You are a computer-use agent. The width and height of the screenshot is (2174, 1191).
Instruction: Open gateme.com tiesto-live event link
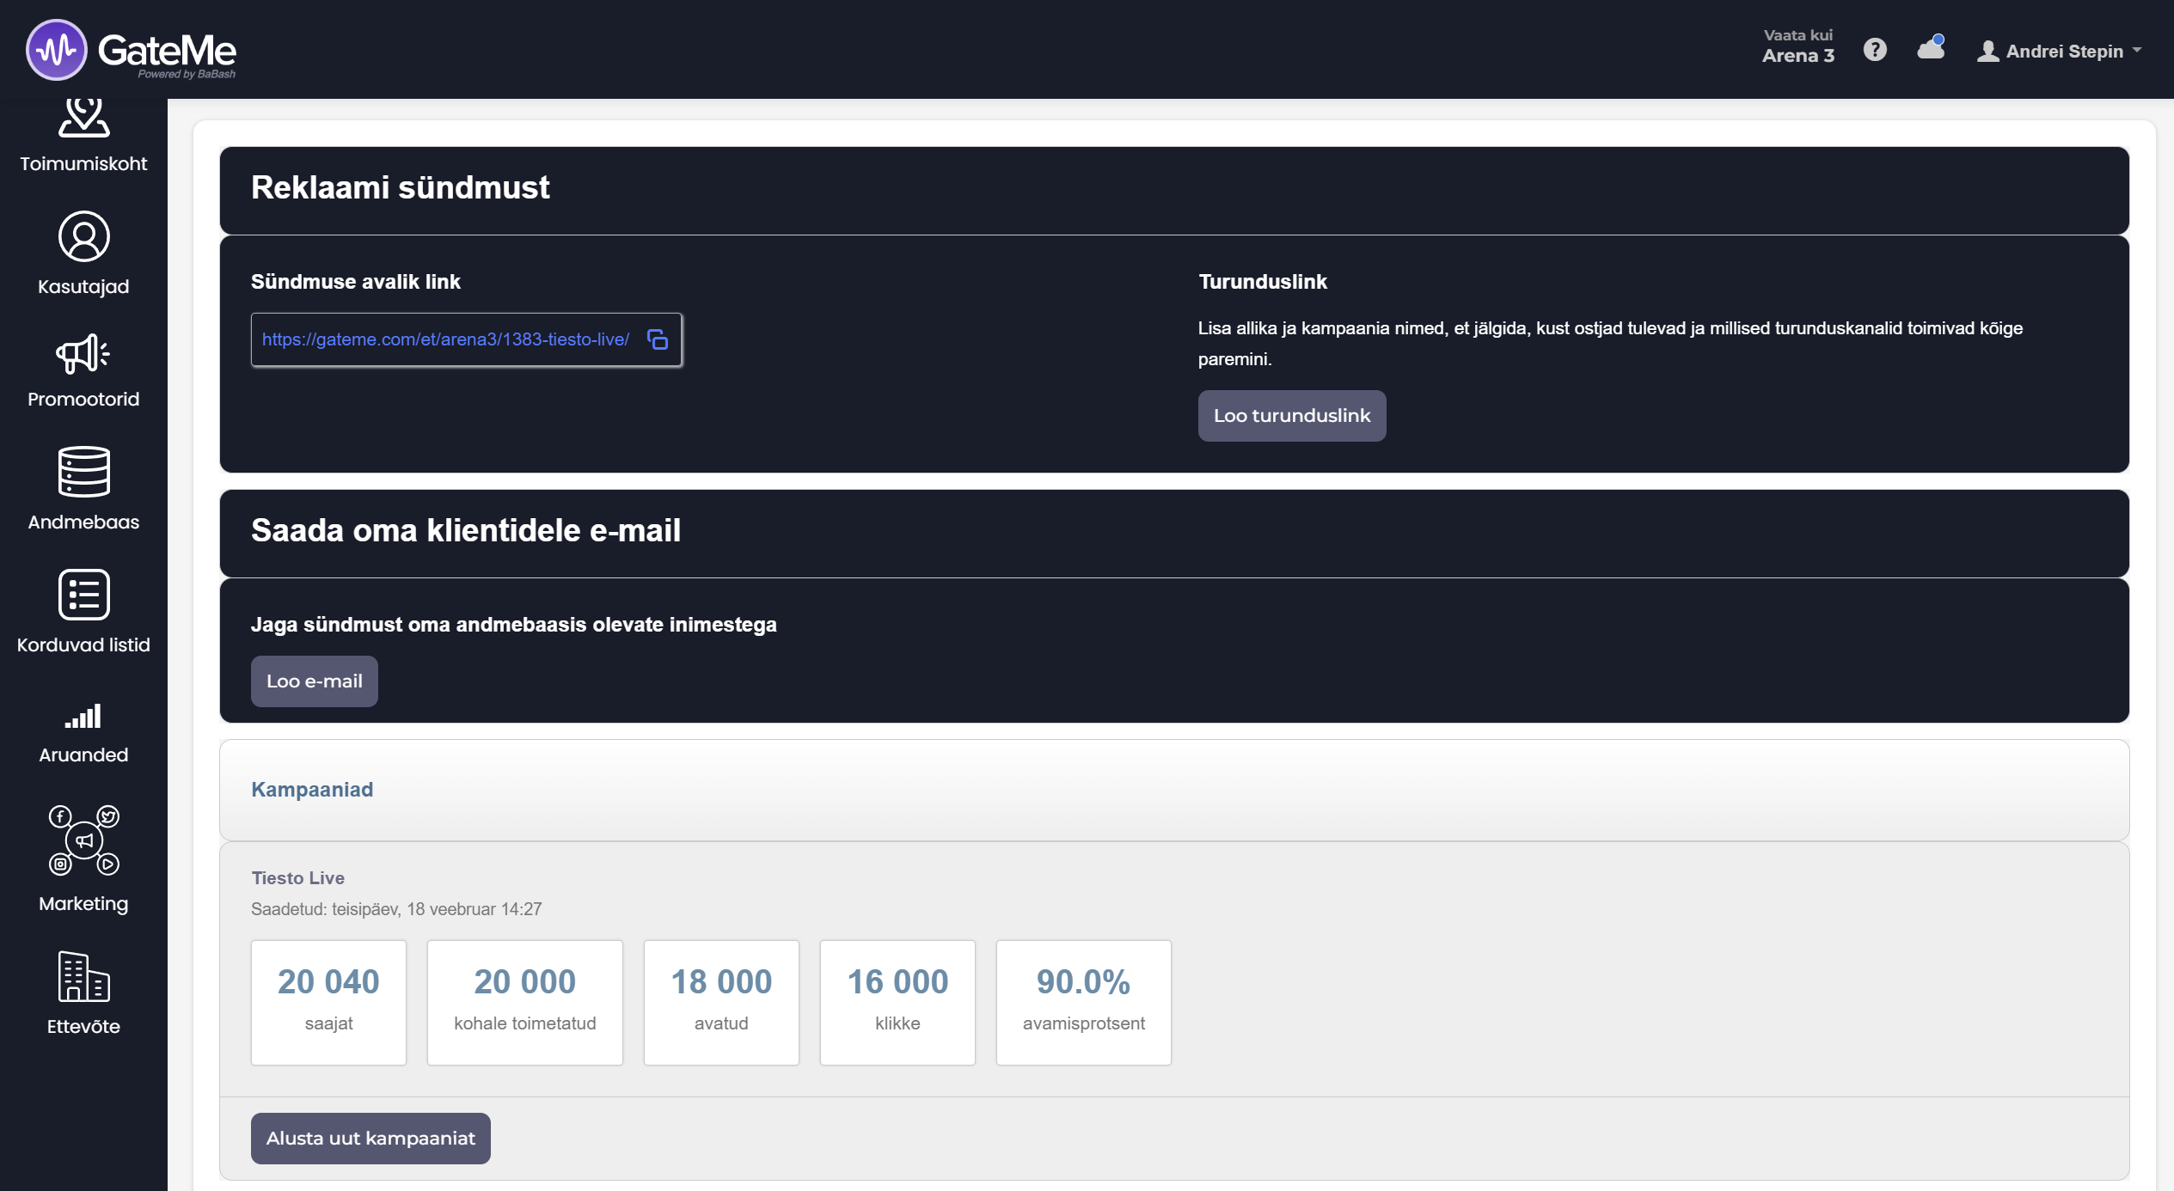point(445,339)
